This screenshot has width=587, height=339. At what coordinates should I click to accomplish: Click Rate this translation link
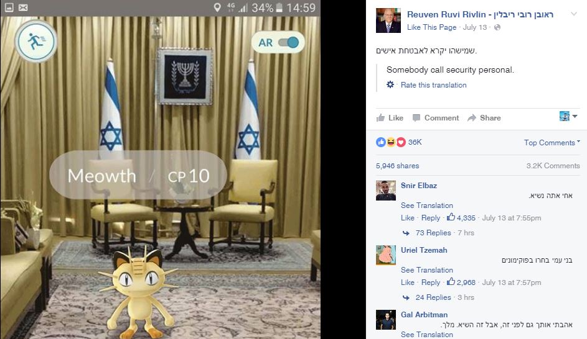tap(433, 85)
